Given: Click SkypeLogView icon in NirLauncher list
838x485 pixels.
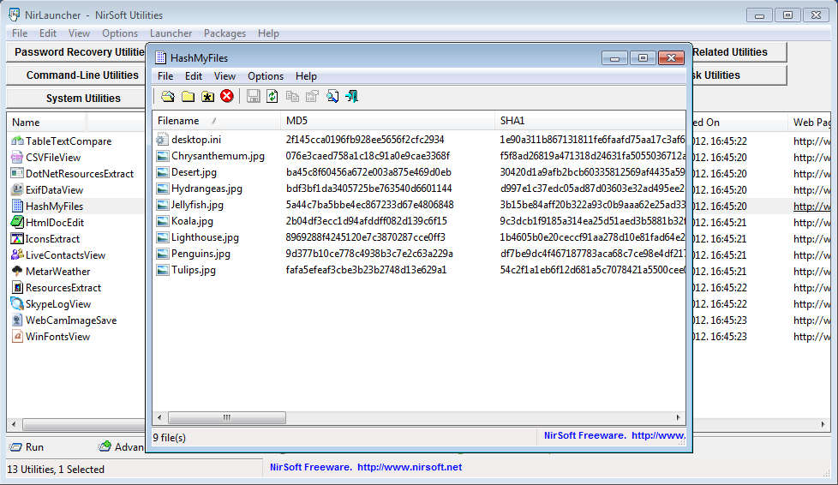Looking at the screenshot, I should click(x=17, y=303).
